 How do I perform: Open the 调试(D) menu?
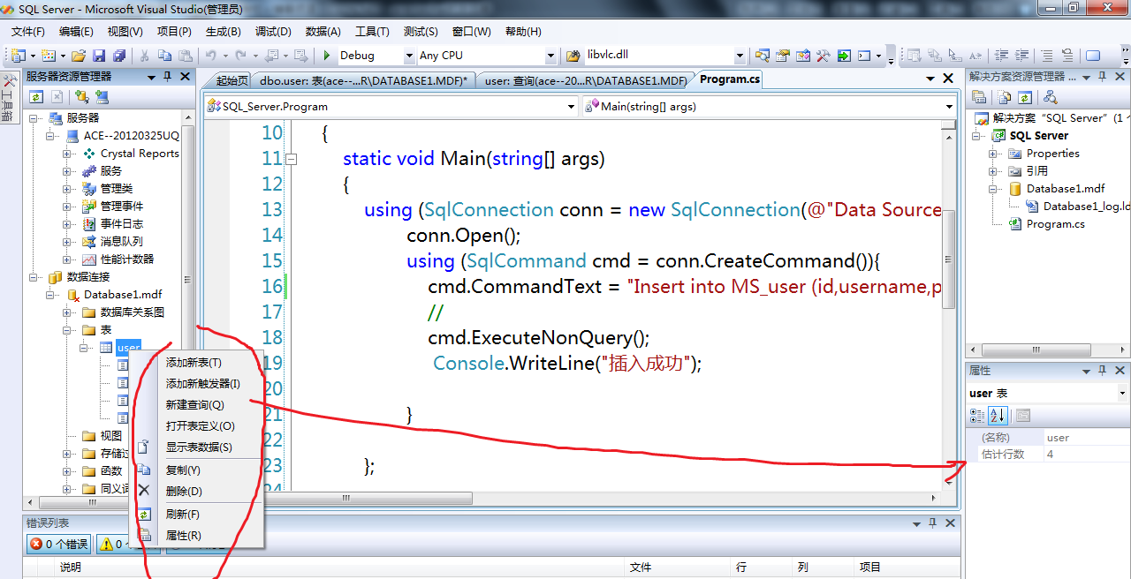click(273, 32)
